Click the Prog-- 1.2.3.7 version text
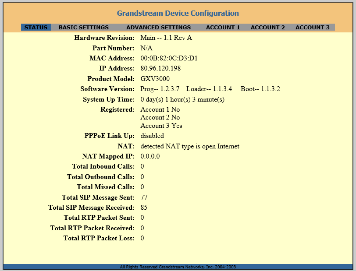This screenshot has height=271, width=356. point(160,89)
